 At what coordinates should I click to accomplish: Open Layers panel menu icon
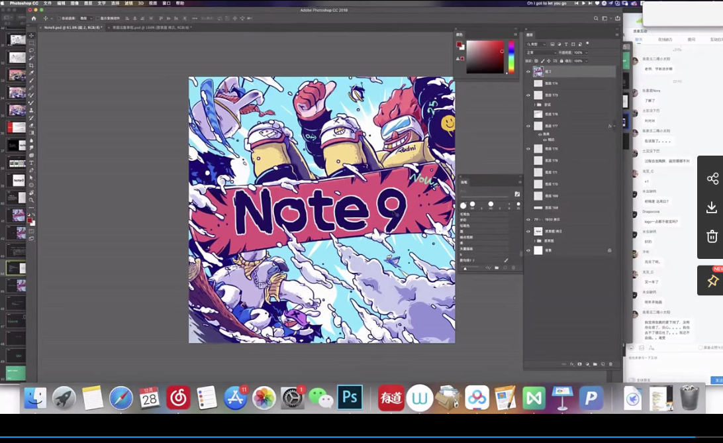tap(616, 34)
